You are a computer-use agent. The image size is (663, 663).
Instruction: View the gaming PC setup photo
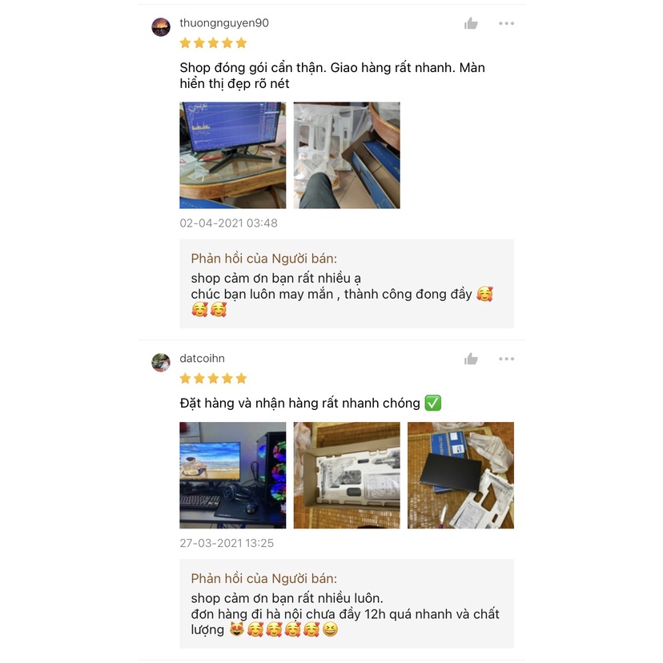(232, 476)
